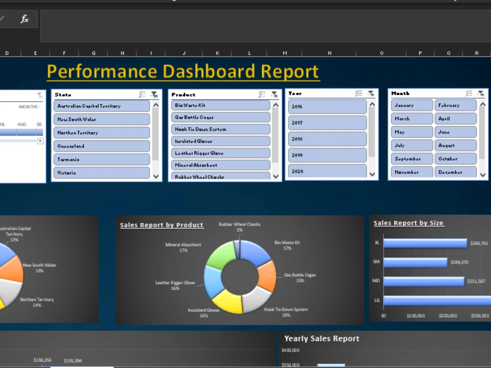Click the Product slicer scroll-down arrow

coord(275,177)
